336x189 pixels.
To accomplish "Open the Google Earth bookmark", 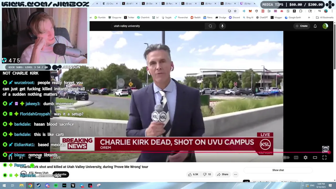I will click(x=293, y=18).
